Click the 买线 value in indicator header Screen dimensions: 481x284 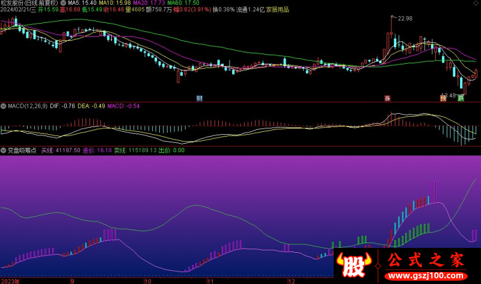[60, 150]
